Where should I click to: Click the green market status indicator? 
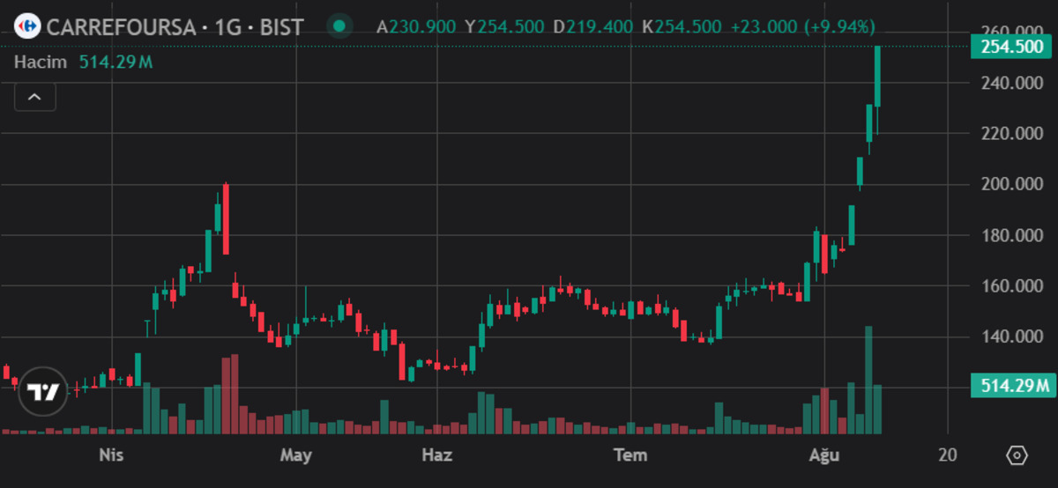click(x=339, y=26)
